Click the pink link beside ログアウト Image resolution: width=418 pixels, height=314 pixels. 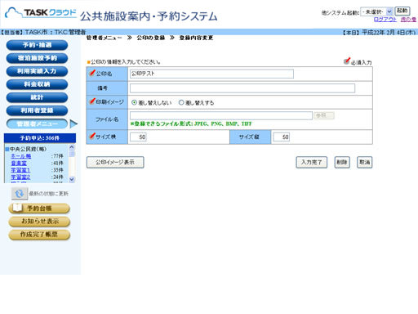[x=408, y=20]
